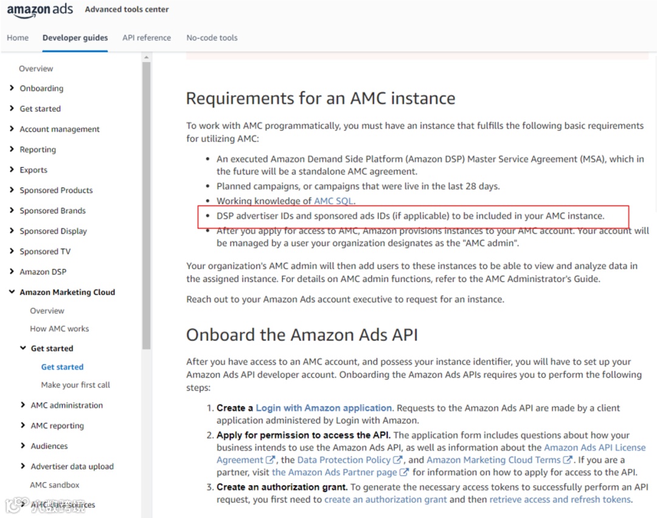Click the sidebar vertical scrollbar thumb

[x=146, y=205]
